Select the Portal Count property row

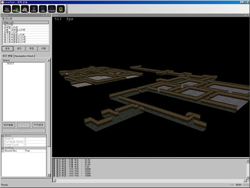pyautogui.click(x=25, y=145)
